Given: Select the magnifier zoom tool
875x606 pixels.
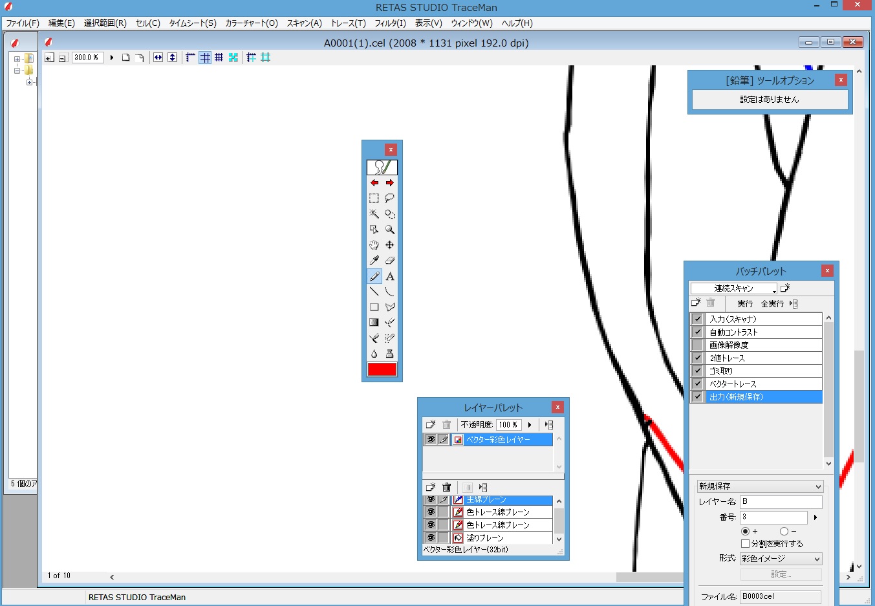Looking at the screenshot, I should [390, 230].
